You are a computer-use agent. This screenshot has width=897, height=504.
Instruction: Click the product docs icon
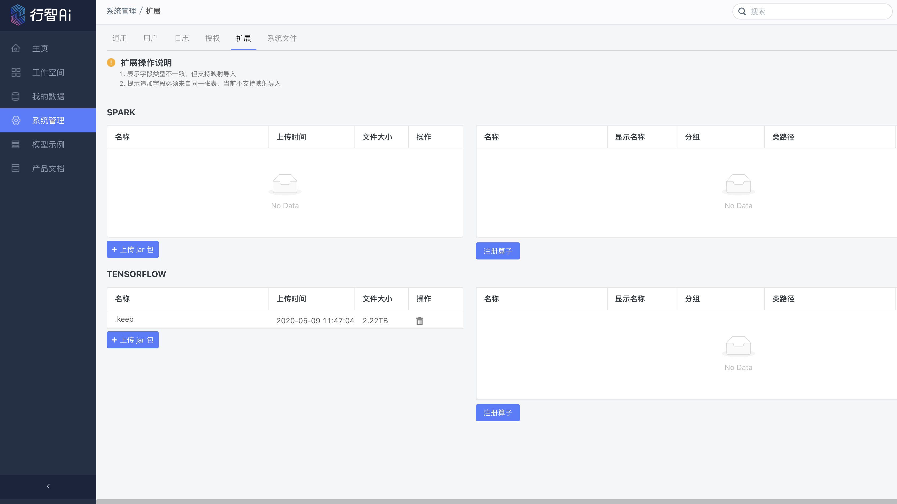click(x=16, y=168)
